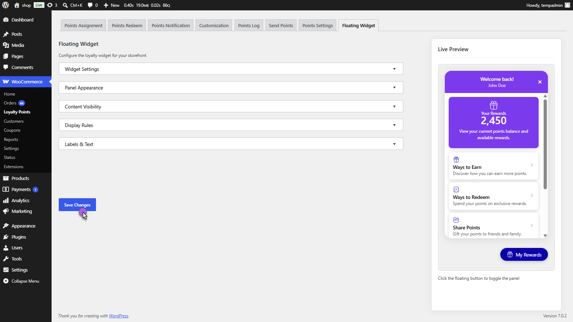Click the Save Changes button
The width and height of the screenshot is (573, 322).
(77, 205)
